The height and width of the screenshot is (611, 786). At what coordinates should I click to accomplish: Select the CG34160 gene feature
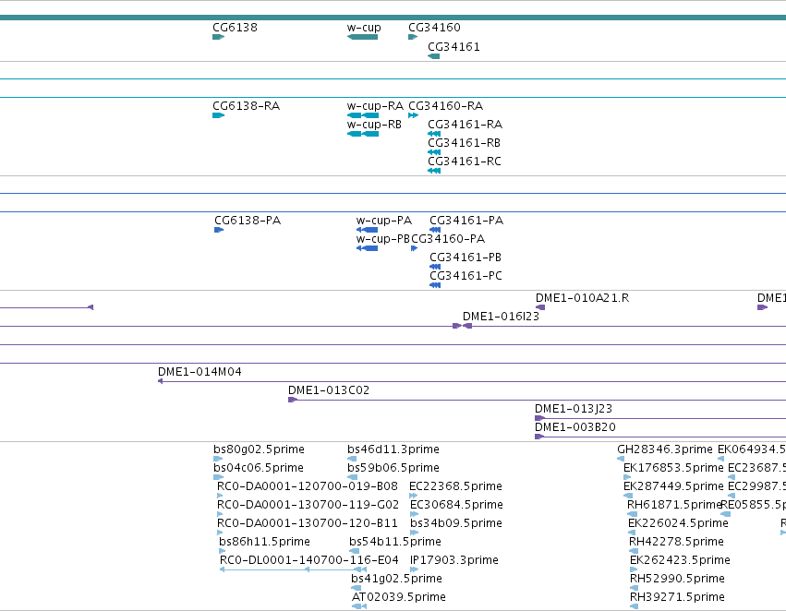click(413, 37)
